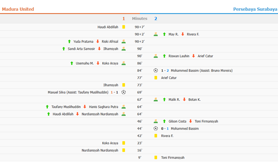This screenshot has width=278, height=162.
Task: Click Haudi Abdillah's 90+7' yellow card icon
Action: [124, 27]
